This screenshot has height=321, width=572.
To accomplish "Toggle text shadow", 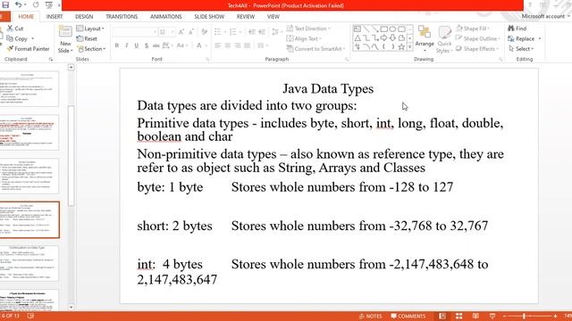I will [147, 45].
